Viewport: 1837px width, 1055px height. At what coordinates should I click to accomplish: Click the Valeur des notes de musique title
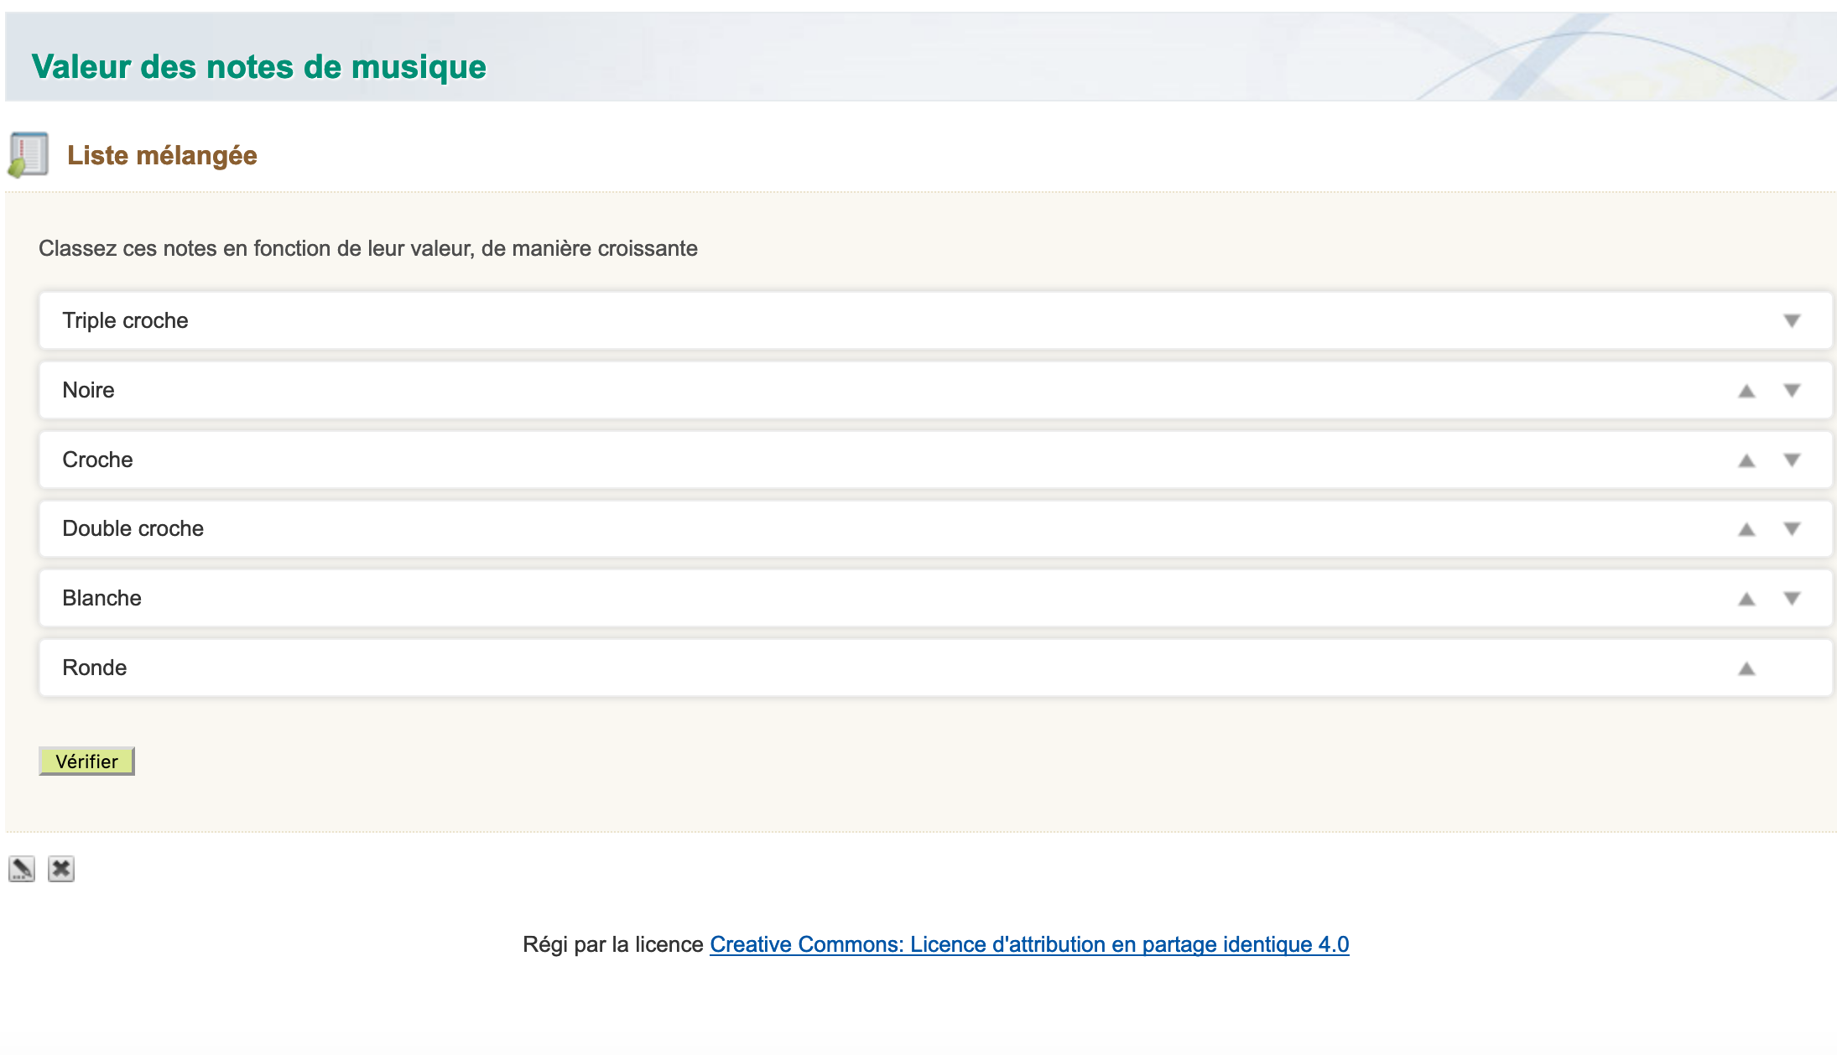(259, 67)
